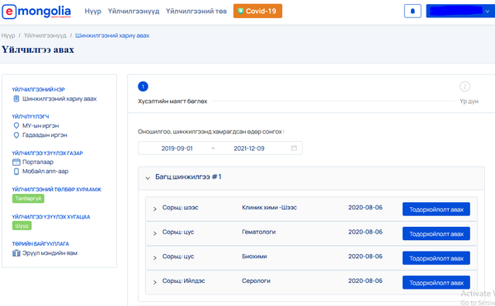Viewport: 495px width, 306px height.
Task: Go to Үйлчилгээнүүд in the breadcrumb
Action: tap(45, 35)
